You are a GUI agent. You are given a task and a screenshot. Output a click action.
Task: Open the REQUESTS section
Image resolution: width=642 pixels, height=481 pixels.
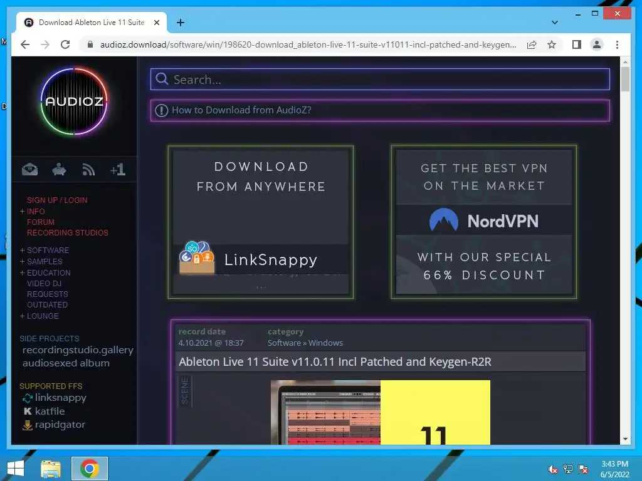point(48,294)
